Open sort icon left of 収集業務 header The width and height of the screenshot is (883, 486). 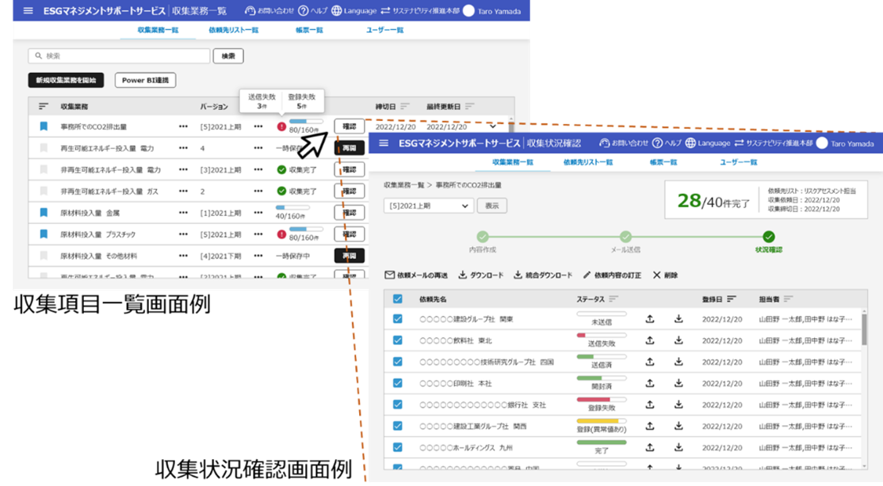point(44,106)
